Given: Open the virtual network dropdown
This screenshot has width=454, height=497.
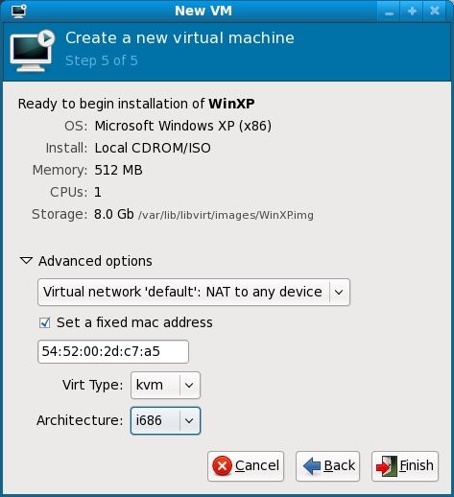Looking at the screenshot, I should 194,292.
